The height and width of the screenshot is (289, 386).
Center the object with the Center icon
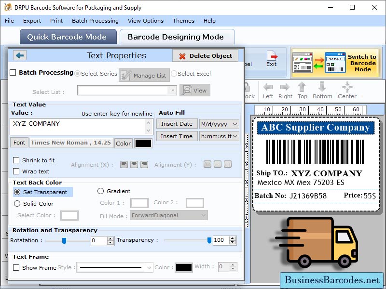tap(346, 88)
